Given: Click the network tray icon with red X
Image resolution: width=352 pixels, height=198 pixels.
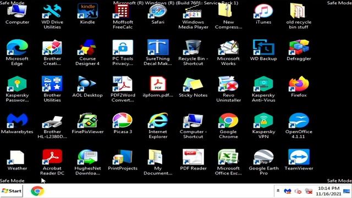Looking at the screenshot, I should (x=309, y=191).
